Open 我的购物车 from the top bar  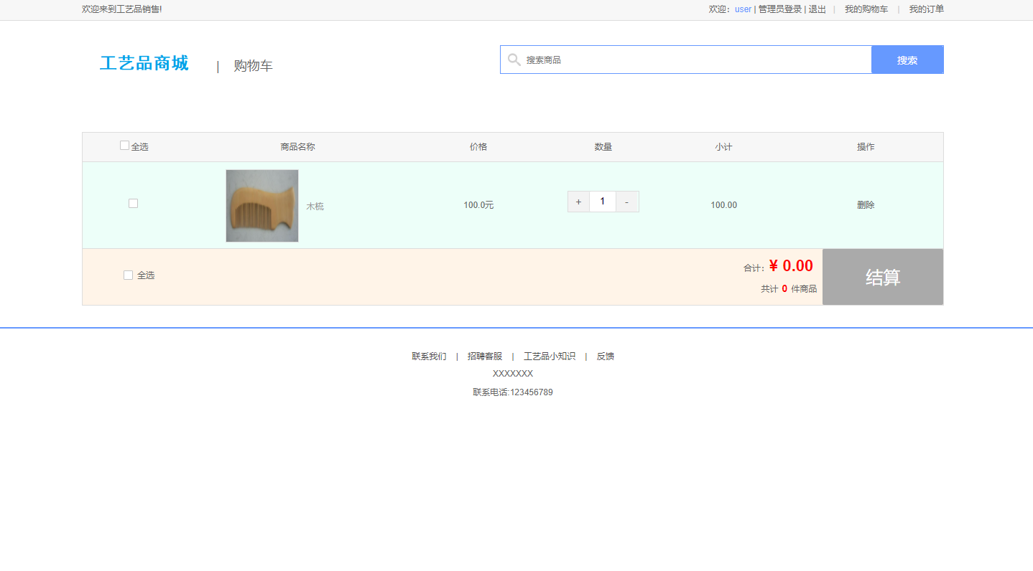click(x=866, y=9)
